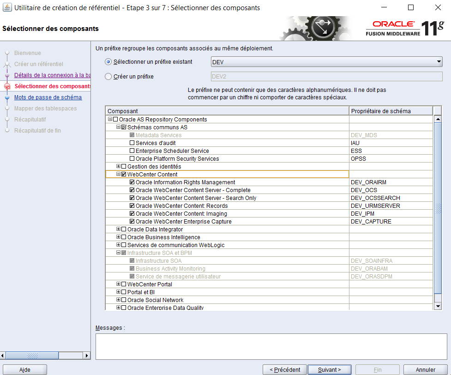Uncheck Oracle Information Rights Management checkbox
The width and height of the screenshot is (451, 375).
click(132, 182)
